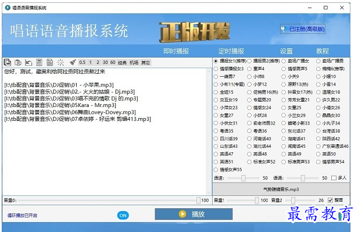Click the 语调 pitch slider handle

pos(303,178)
